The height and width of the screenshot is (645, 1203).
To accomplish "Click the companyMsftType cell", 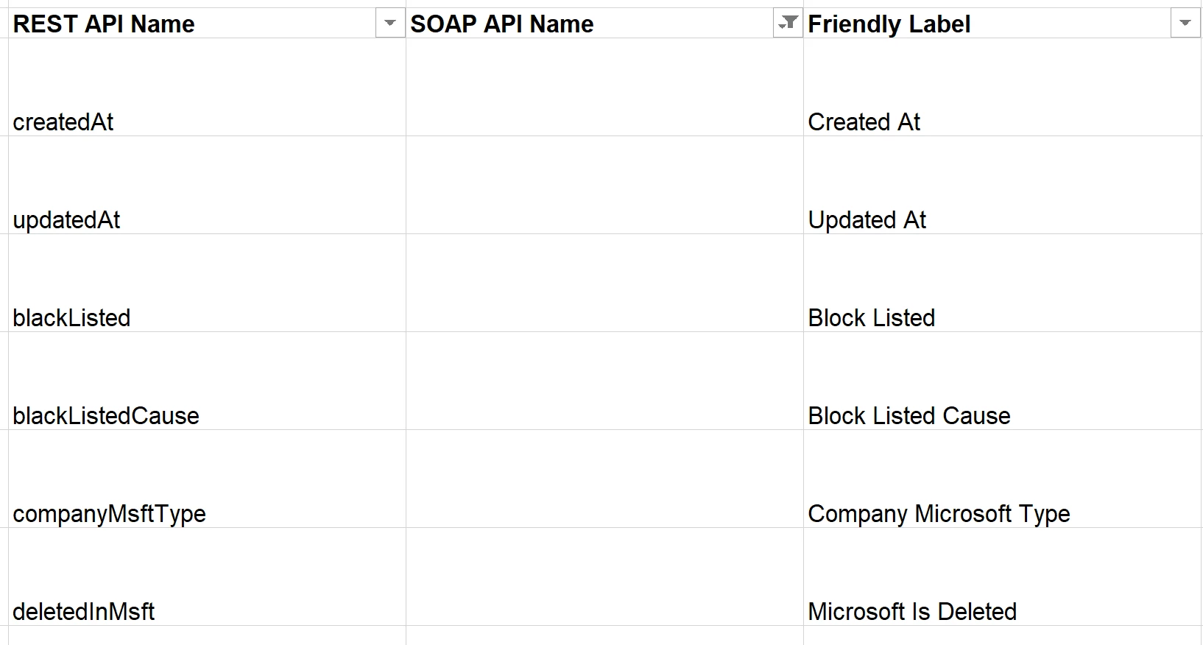I will click(x=207, y=479).
